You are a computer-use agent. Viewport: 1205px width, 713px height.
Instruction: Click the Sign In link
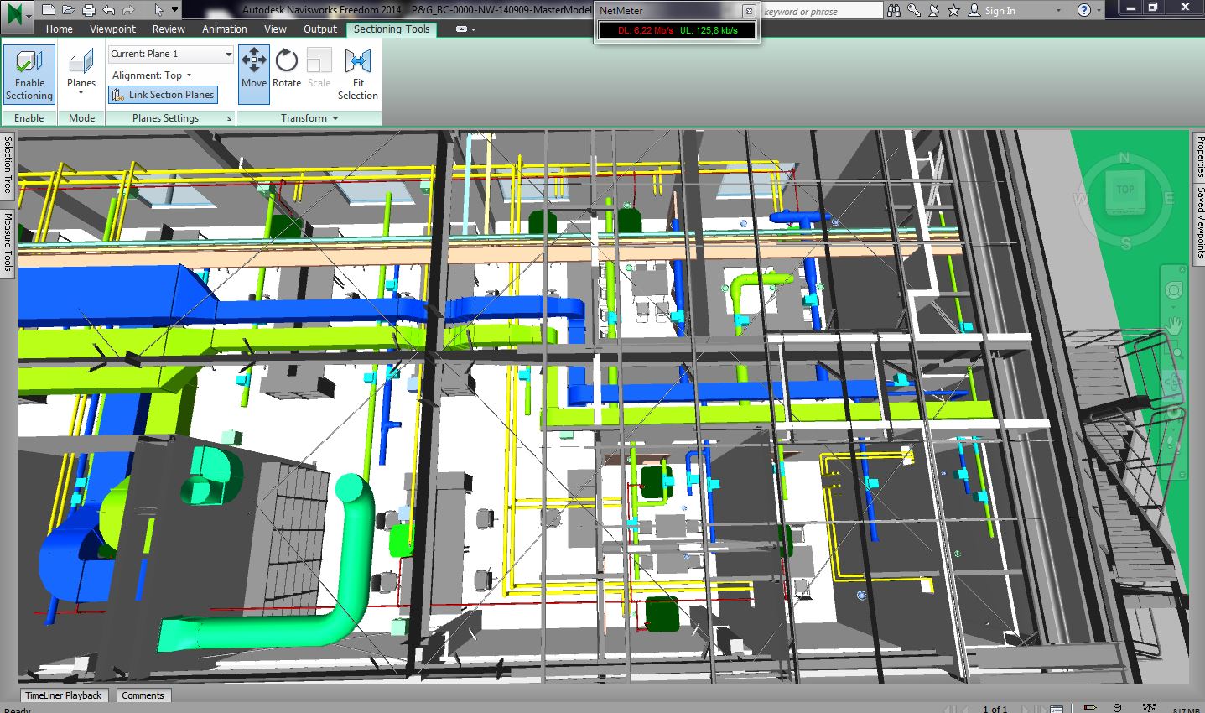pos(1000,11)
